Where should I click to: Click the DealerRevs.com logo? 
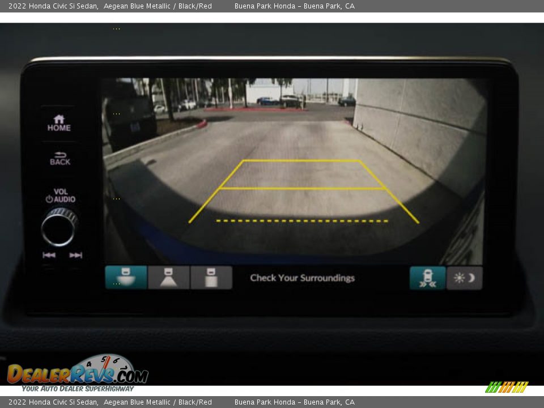pos(77,374)
